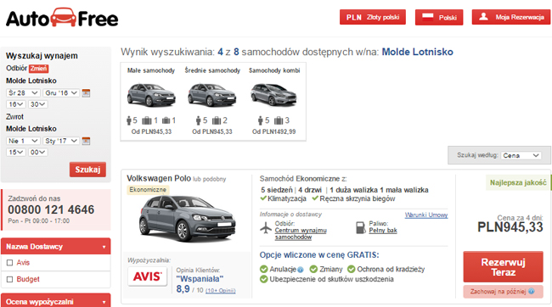Open the Pełny bak fuel link
The height and width of the screenshot is (307, 552).
pos(383,231)
